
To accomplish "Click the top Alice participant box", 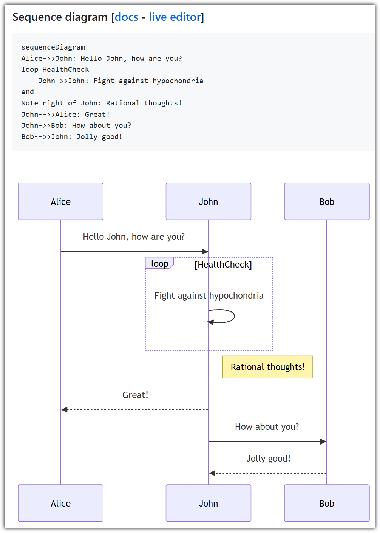I will click(x=60, y=201).
